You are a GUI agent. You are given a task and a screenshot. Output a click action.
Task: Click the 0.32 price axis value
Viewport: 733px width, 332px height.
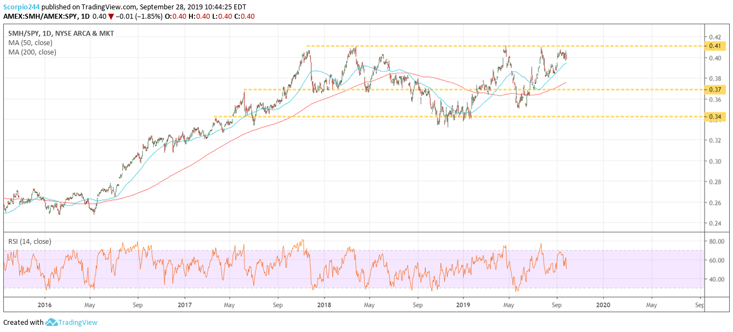[x=716, y=140]
